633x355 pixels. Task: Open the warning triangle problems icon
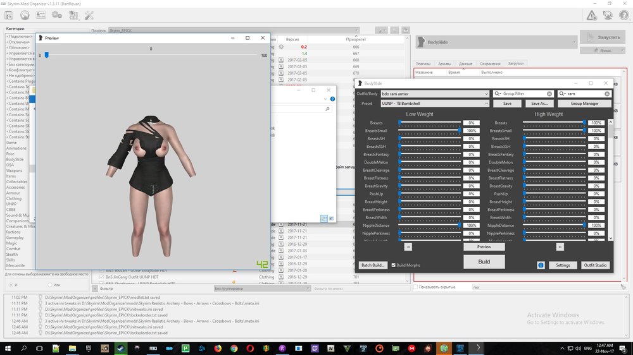591,15
